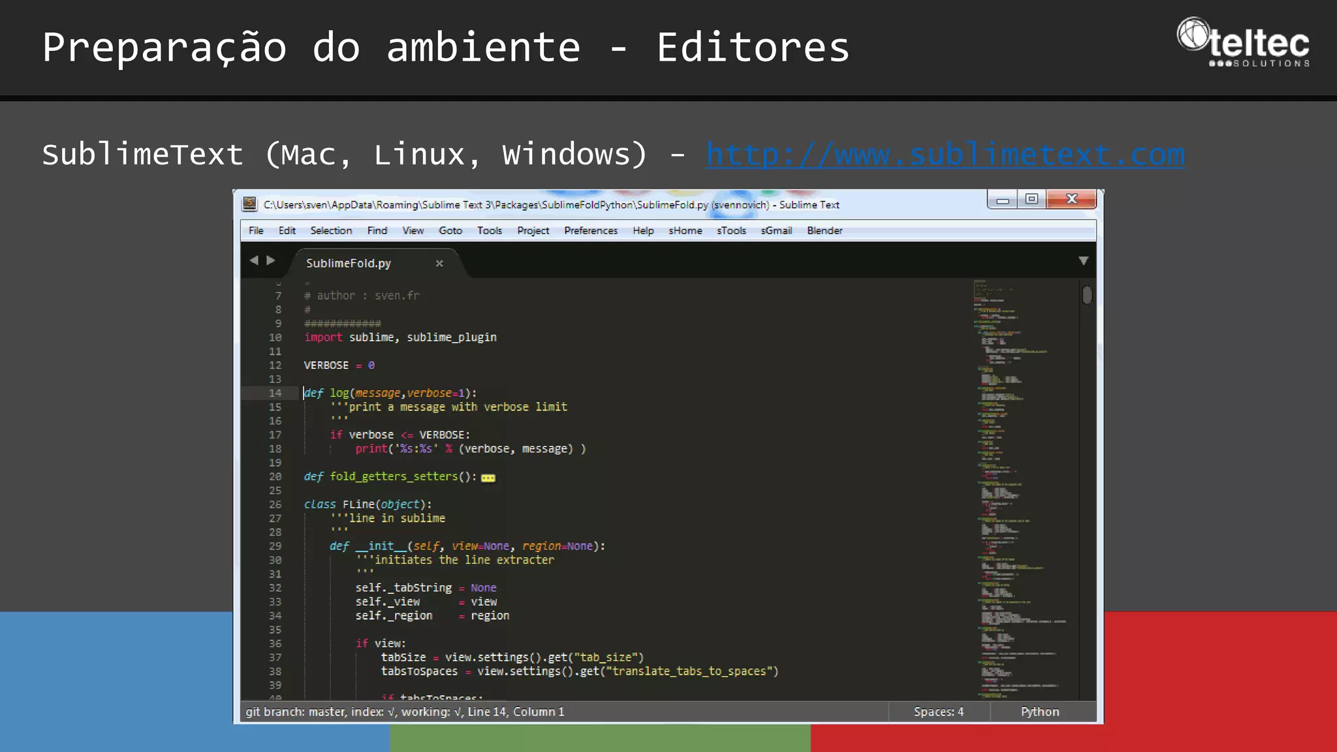Open the Blender menu

[x=825, y=230]
